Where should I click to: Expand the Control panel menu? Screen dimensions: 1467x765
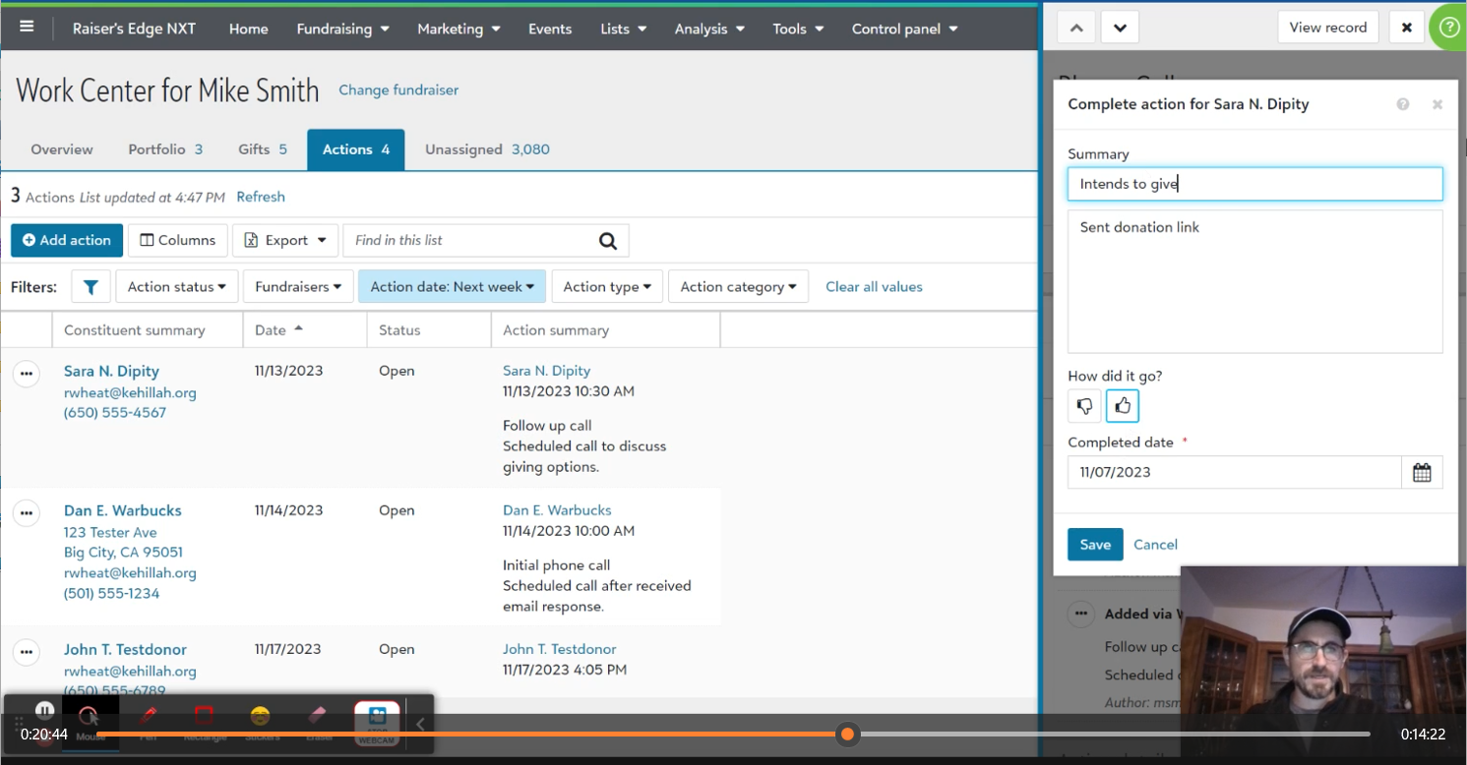[904, 29]
